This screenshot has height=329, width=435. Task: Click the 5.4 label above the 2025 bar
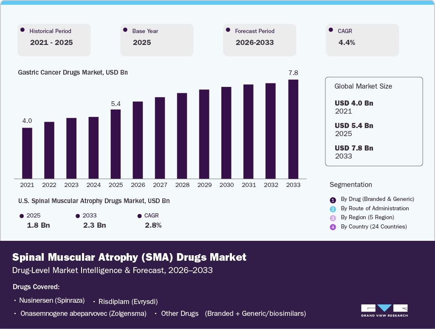pos(116,104)
